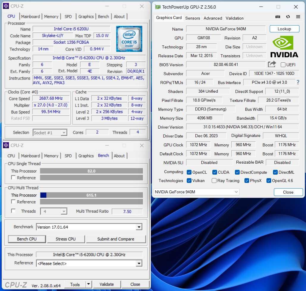Click the Close button in CPU-Z footer
The height and width of the screenshot is (291, 306).
pyautogui.click(x=135, y=284)
